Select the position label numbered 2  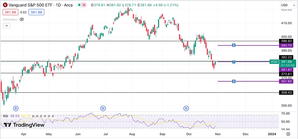(x=233, y=45)
